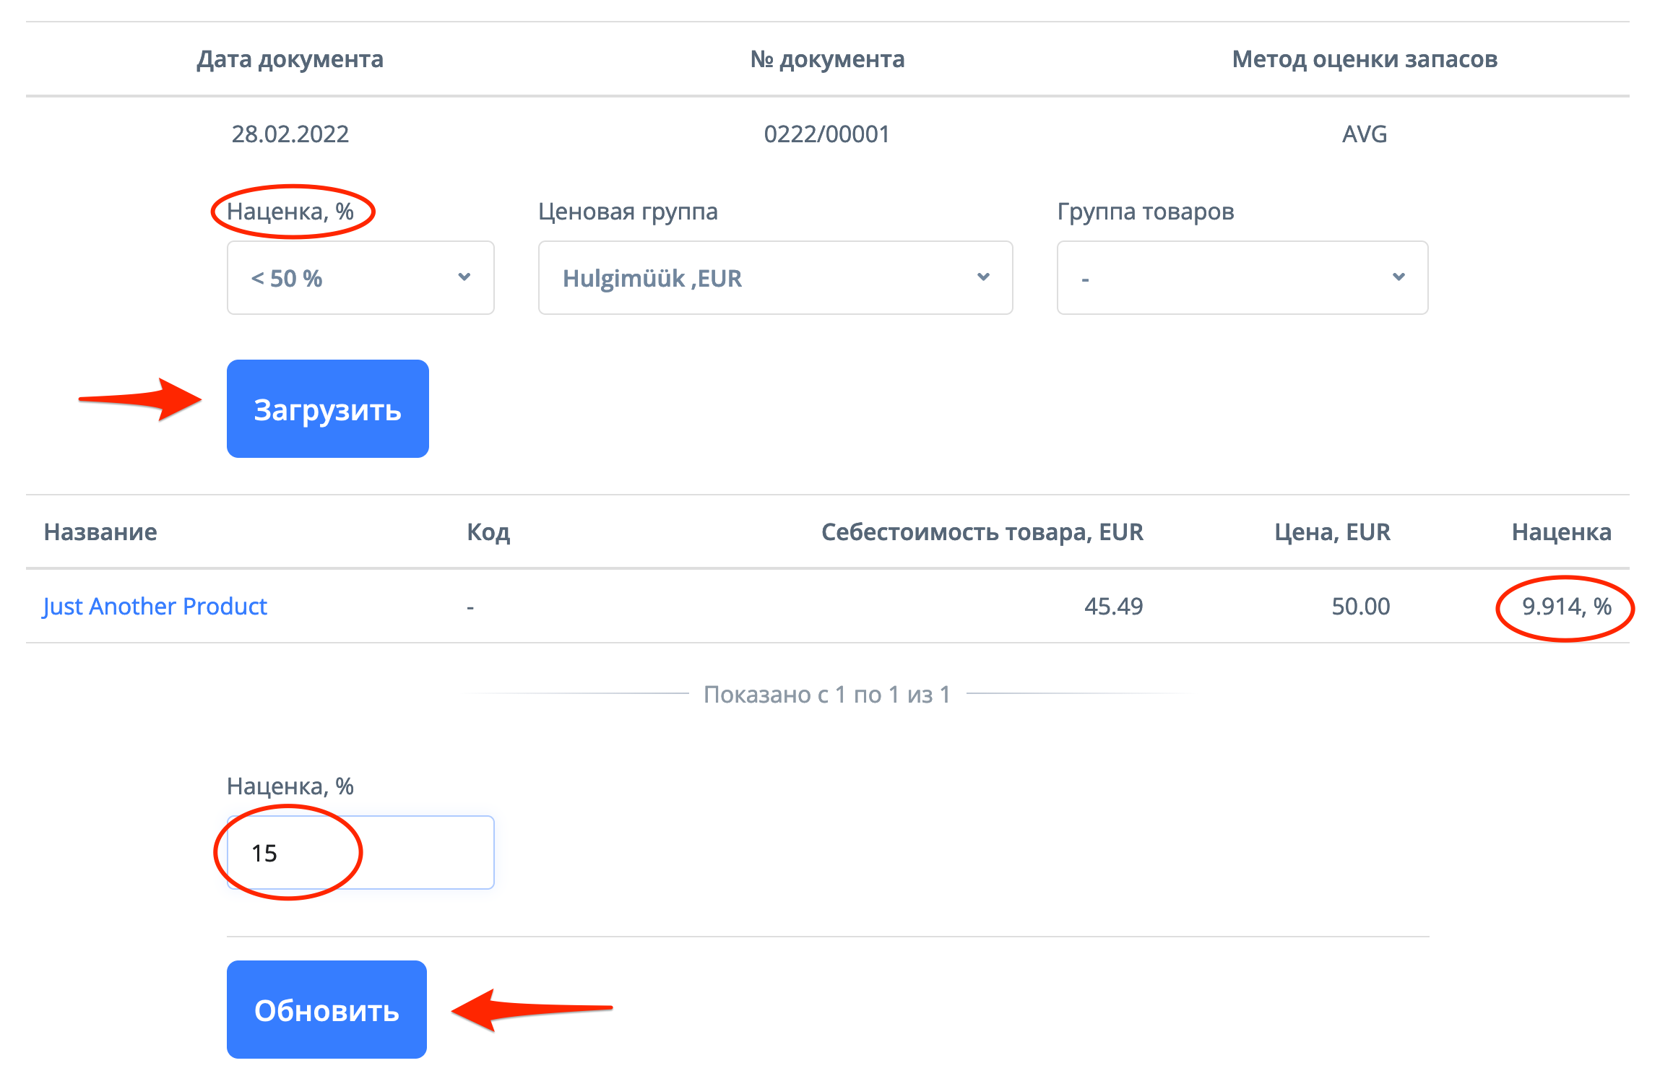The width and height of the screenshot is (1673, 1089).
Task: Click the 9.914, % markup value
Action: pos(1566,607)
